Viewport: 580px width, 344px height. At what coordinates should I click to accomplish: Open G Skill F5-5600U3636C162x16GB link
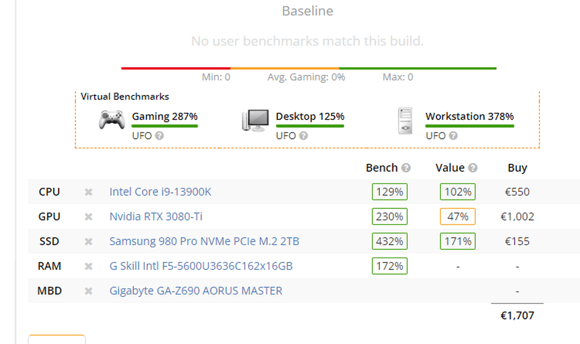click(201, 266)
